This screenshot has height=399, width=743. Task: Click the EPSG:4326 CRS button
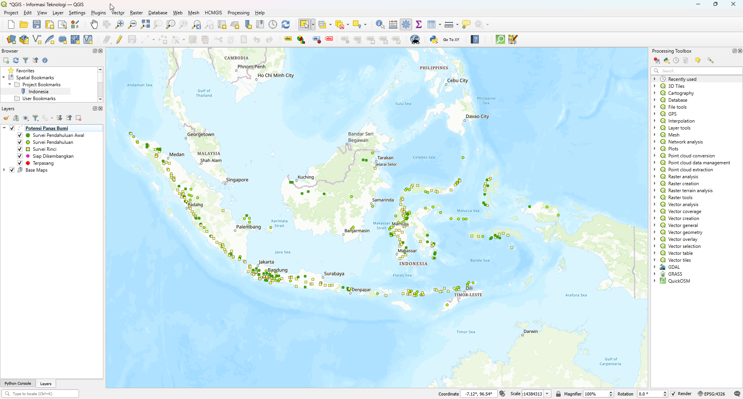pos(711,394)
